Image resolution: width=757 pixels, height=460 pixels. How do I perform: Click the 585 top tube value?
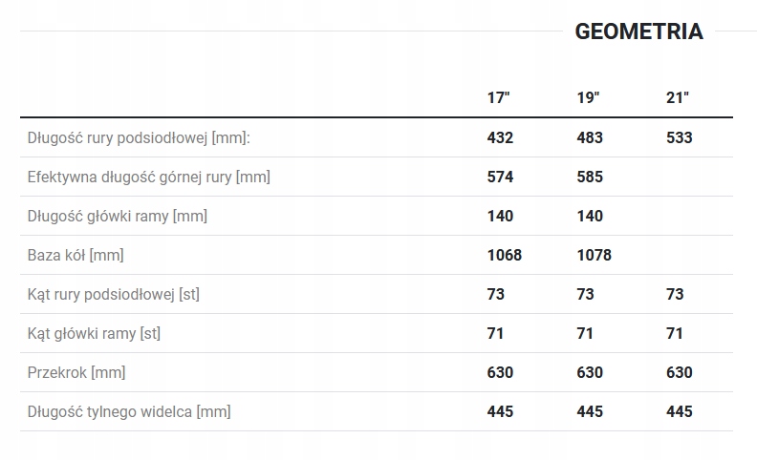[590, 177]
